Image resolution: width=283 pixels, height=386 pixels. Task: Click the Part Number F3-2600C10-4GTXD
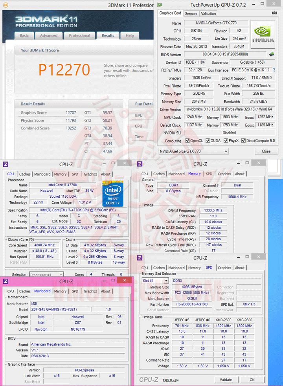tap(192, 304)
